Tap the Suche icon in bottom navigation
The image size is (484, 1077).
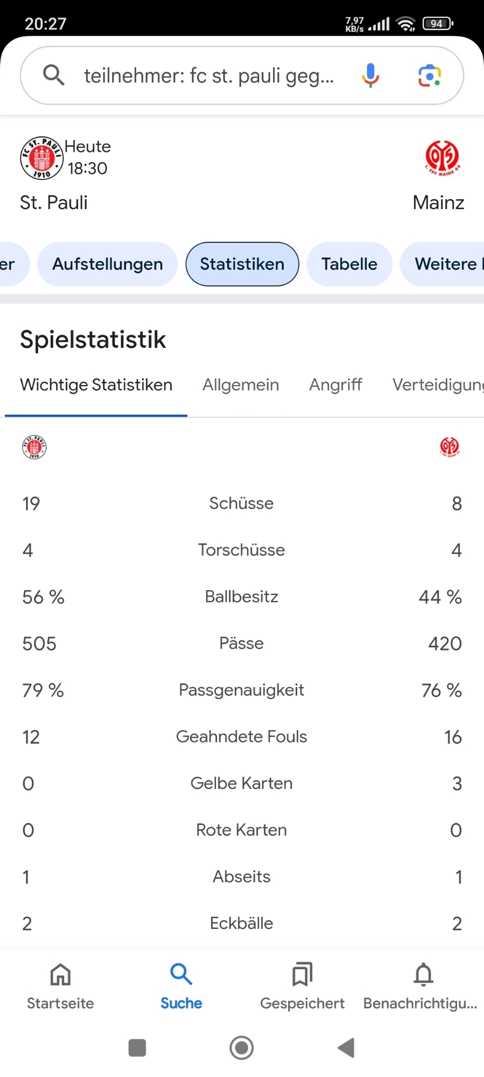(181, 975)
